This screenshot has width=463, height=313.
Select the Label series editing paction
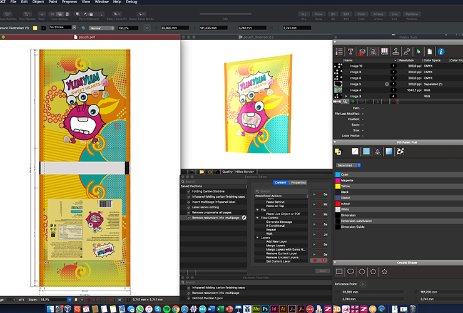click(x=206, y=207)
